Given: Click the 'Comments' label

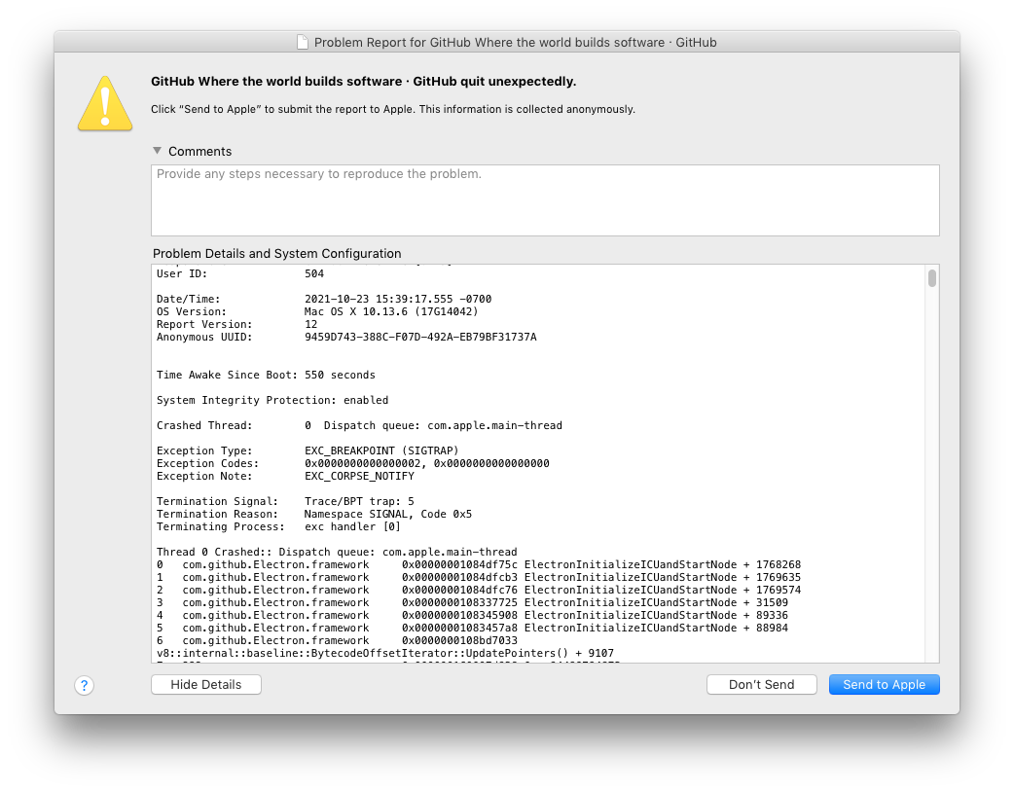Looking at the screenshot, I should click(x=199, y=151).
